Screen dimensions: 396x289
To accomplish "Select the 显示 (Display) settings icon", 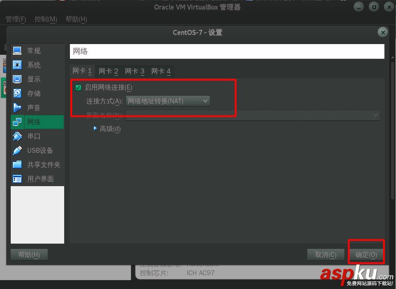I will [28, 79].
